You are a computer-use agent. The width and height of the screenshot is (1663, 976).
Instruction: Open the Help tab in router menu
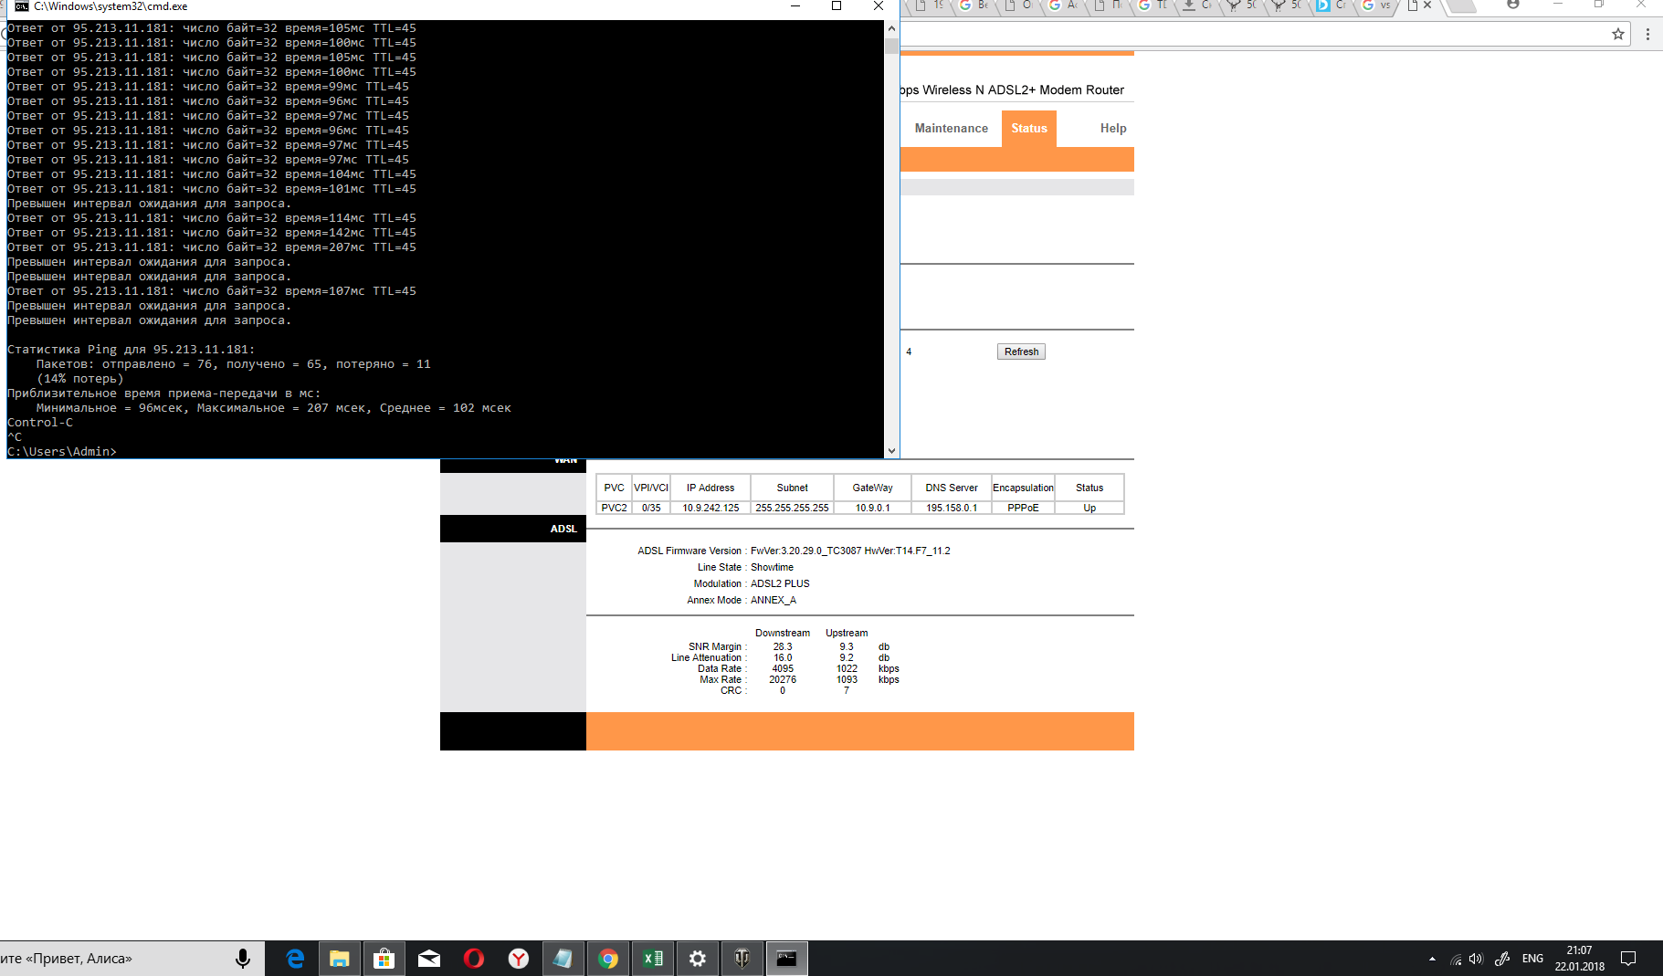(x=1112, y=129)
